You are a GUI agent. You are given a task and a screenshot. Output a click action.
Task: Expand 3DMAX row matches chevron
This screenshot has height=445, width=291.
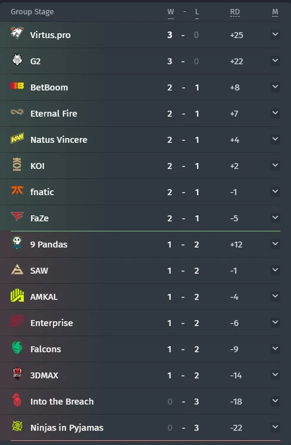pos(275,375)
